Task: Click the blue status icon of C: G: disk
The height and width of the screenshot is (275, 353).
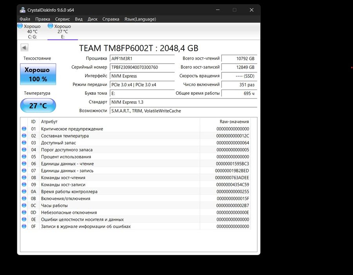Action: click(20, 26)
